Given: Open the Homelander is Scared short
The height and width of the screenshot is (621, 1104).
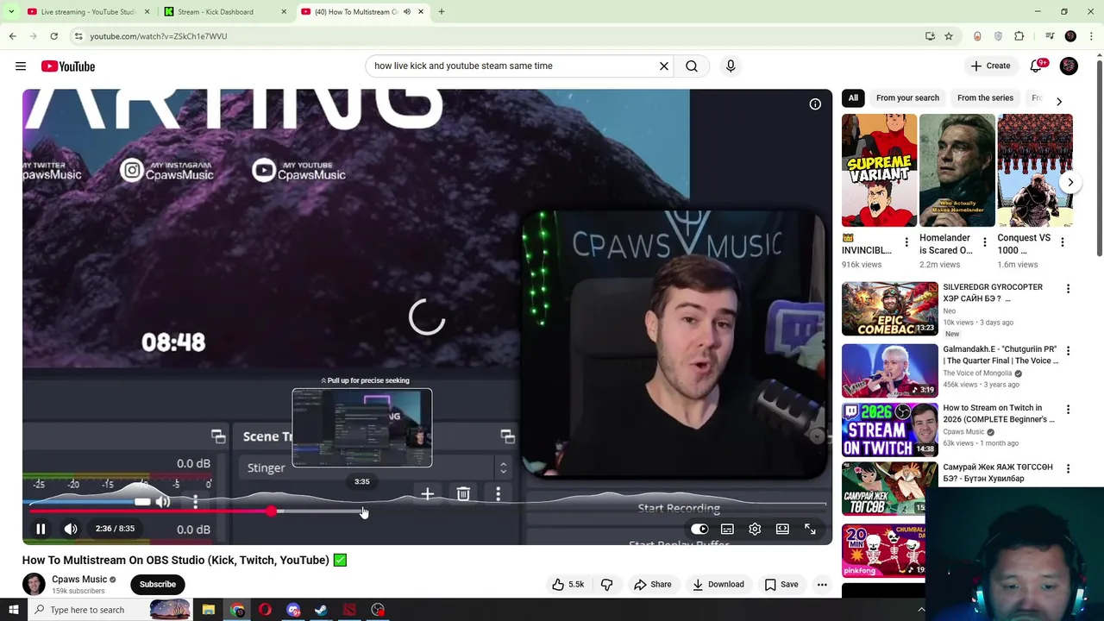Looking at the screenshot, I should 957,171.
